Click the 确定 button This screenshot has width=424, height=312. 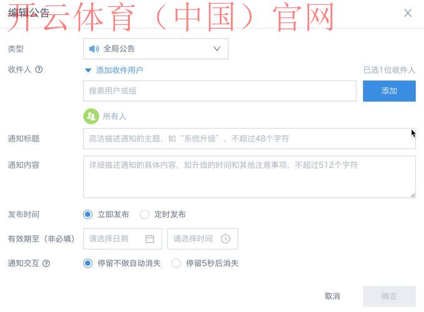[x=389, y=296]
